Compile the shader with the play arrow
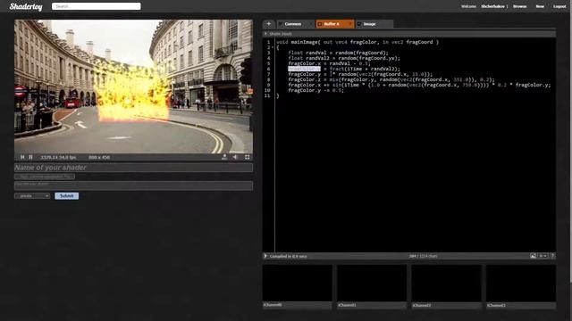The image size is (572, 321). coord(265,256)
